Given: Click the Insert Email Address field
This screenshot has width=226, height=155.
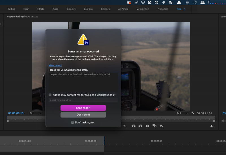Looking at the screenshot, I should click(83, 100).
